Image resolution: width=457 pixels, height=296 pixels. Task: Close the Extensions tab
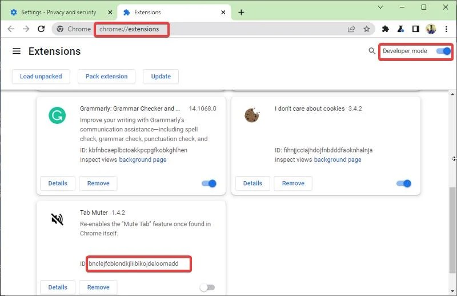[x=223, y=12]
